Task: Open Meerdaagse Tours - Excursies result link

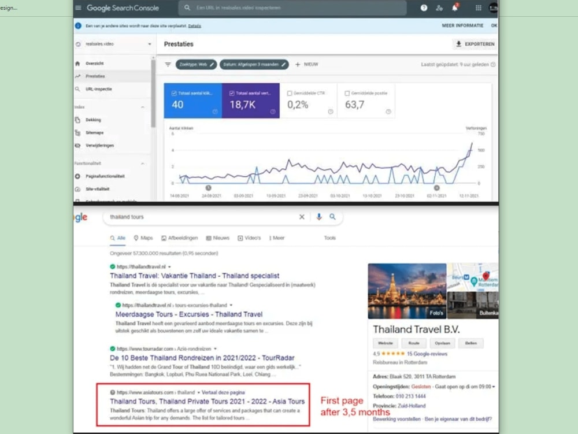Action: pos(189,314)
